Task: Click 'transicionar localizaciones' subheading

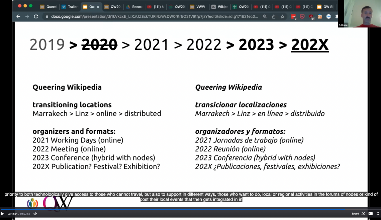Action: click(x=241, y=105)
